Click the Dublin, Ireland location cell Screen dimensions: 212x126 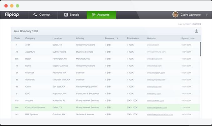(x=59, y=52)
